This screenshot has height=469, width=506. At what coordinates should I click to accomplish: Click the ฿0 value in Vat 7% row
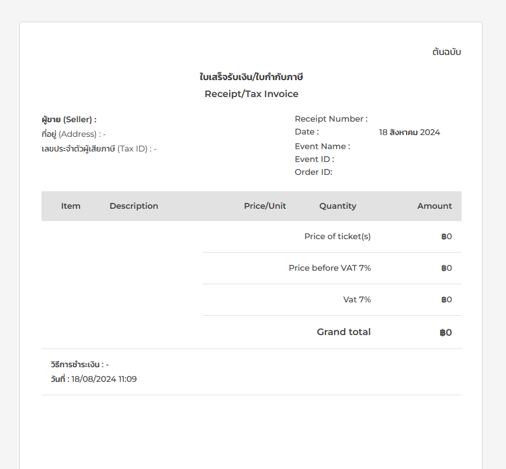click(446, 300)
